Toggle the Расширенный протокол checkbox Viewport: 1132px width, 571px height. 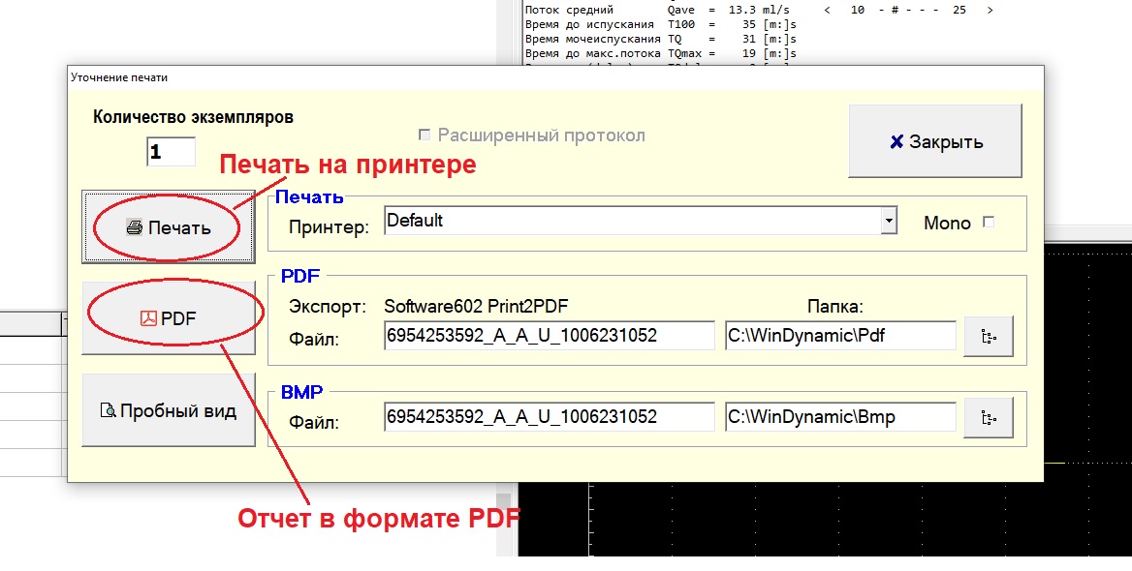click(424, 135)
